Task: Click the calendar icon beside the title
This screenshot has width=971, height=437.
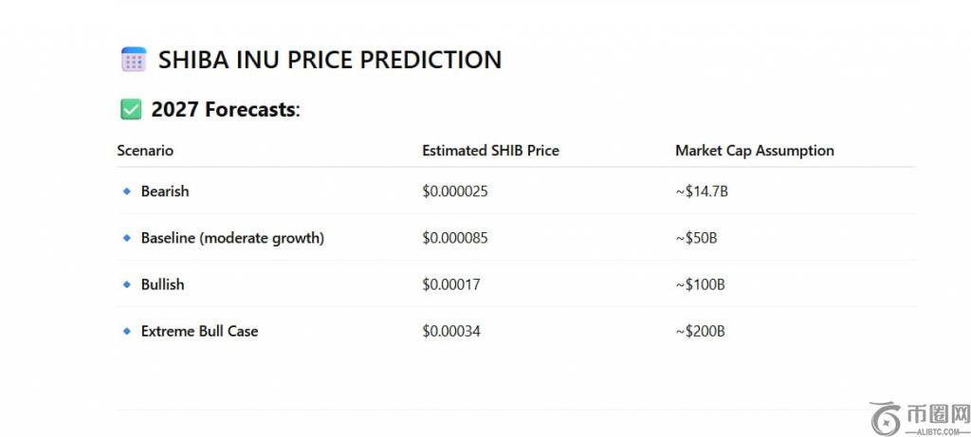Action: [x=133, y=60]
